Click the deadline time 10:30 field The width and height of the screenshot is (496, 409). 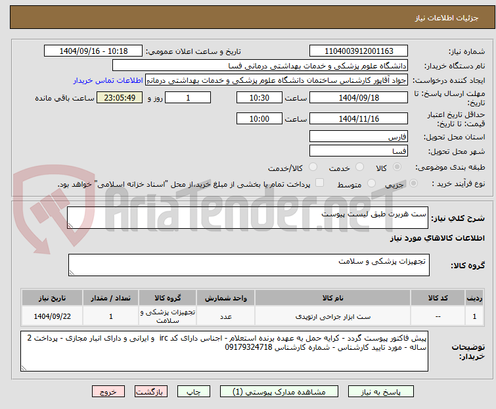(x=259, y=97)
